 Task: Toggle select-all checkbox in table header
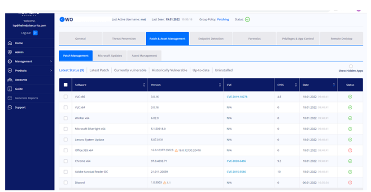coord(65,85)
